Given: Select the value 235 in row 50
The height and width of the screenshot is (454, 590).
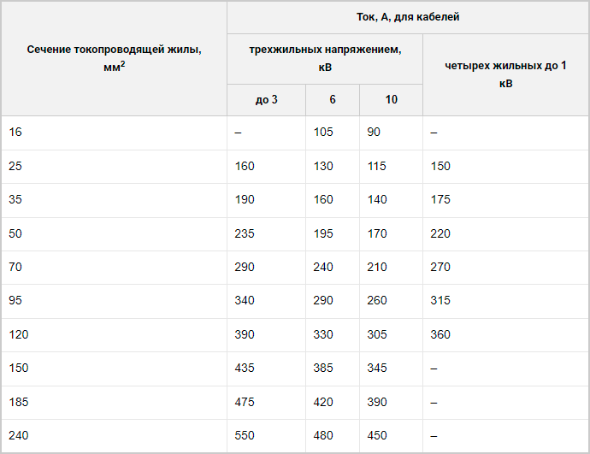Looking at the screenshot, I should [245, 233].
